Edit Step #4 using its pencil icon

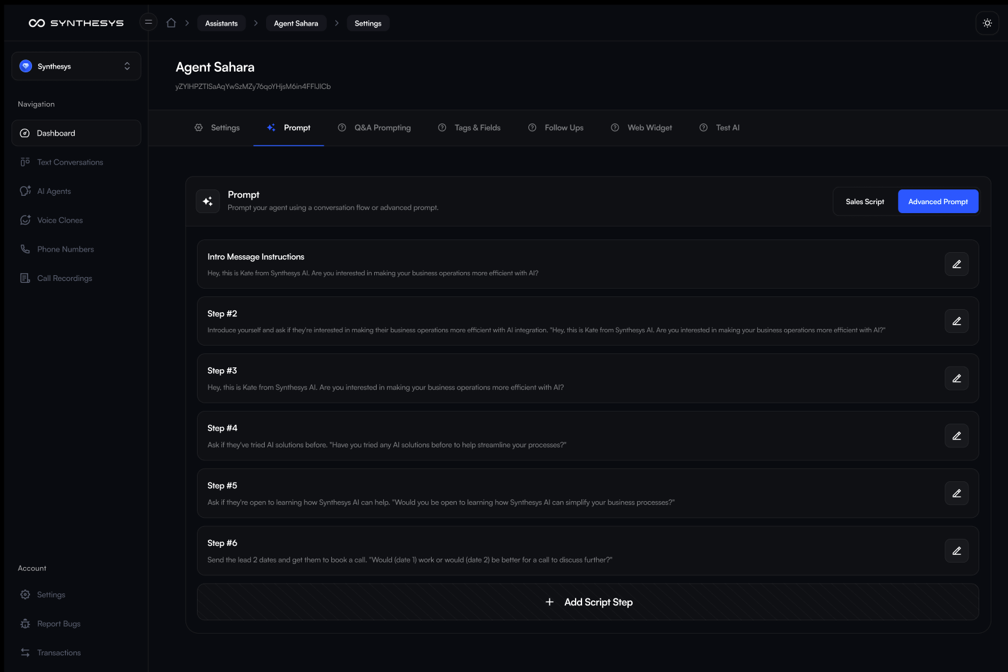956,435
